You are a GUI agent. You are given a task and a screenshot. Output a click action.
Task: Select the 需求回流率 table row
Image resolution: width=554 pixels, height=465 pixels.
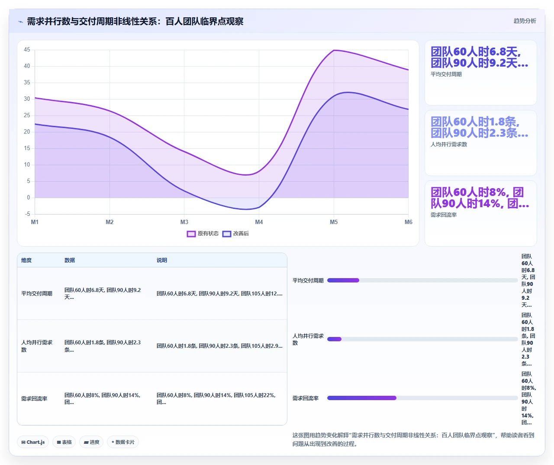point(152,398)
